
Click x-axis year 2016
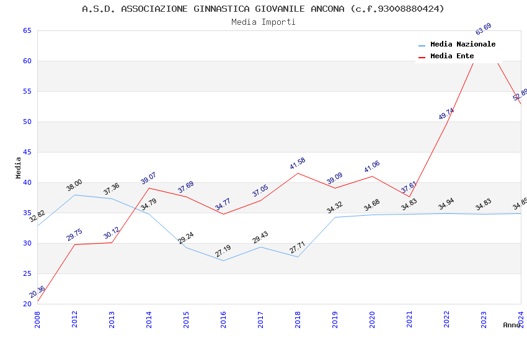tap(223, 319)
